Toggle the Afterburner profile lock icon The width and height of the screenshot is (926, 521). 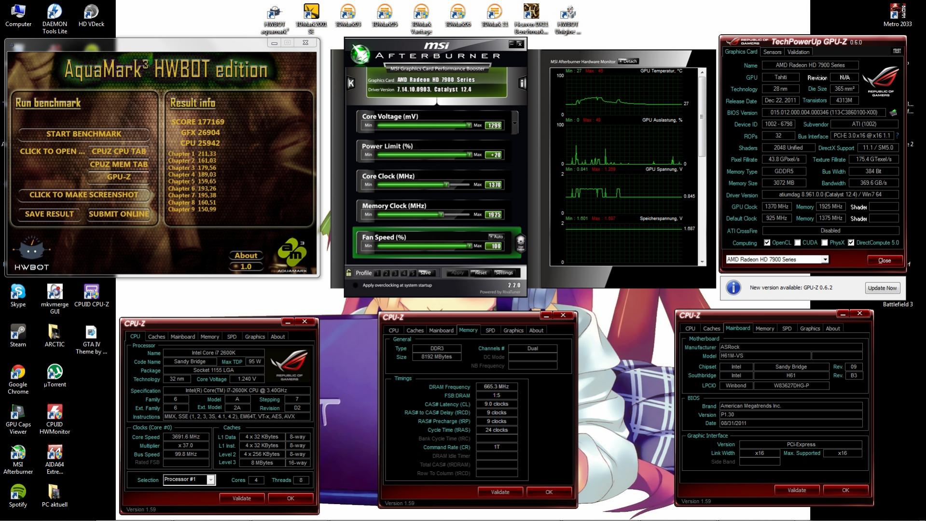[348, 273]
